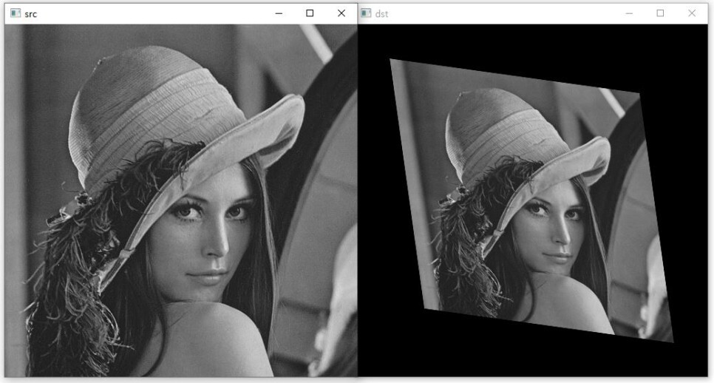Close the dst window
The image size is (714, 383).
pyautogui.click(x=692, y=13)
